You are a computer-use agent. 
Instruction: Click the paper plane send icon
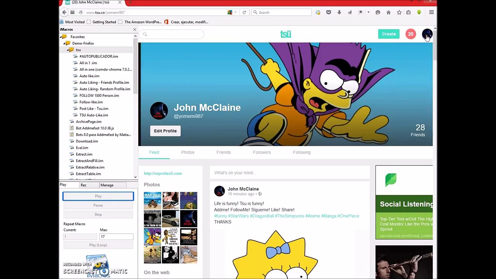[x=350, y=12]
